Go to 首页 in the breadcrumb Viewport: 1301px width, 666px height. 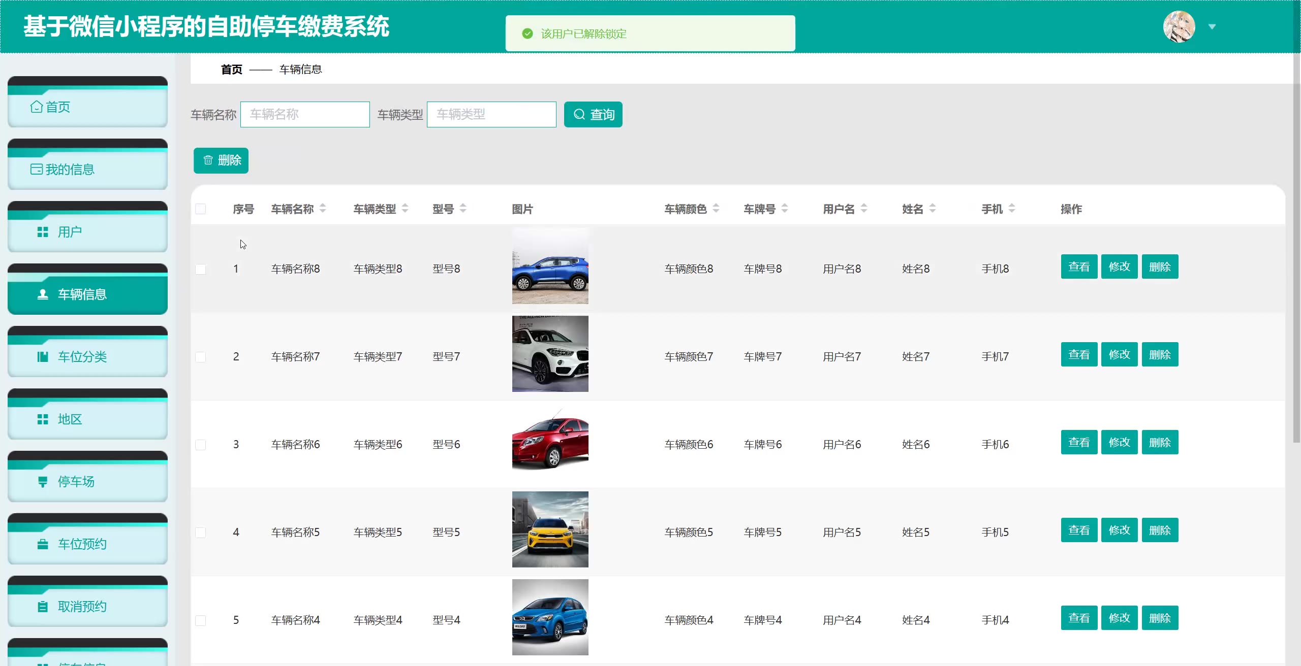pos(232,70)
